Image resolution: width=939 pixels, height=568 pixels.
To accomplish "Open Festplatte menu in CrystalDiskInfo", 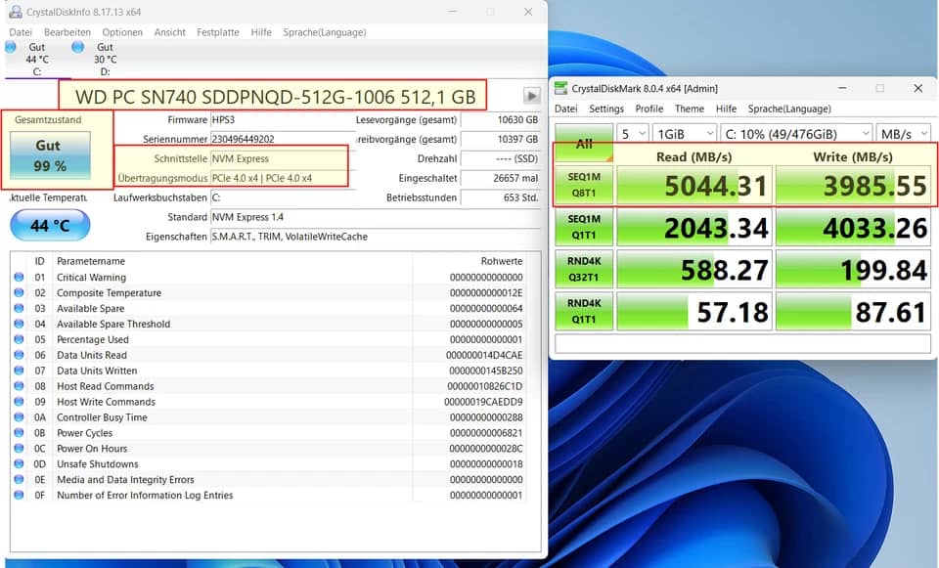I will pyautogui.click(x=218, y=32).
